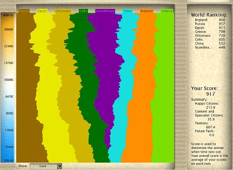Click the Russia civilization label
The image size is (233, 170).
(24, 11)
